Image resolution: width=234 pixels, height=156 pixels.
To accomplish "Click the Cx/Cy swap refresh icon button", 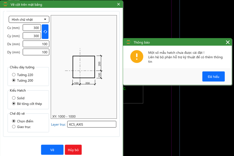I will point(45,32).
